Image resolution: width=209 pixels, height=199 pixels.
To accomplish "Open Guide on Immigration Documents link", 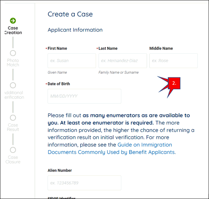I will pos(111,148).
